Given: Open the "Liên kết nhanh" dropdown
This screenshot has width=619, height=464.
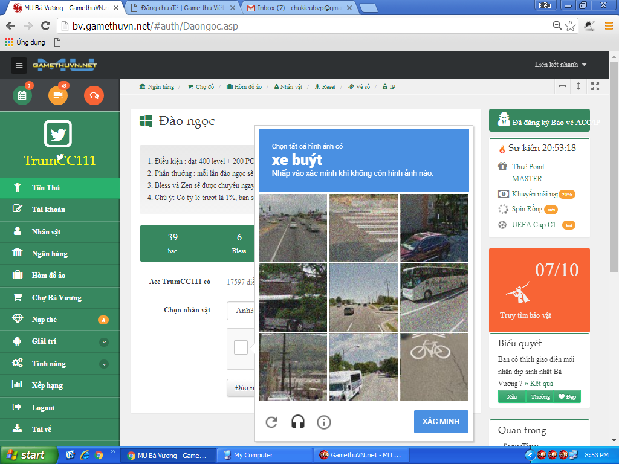Looking at the screenshot, I should [x=560, y=65].
